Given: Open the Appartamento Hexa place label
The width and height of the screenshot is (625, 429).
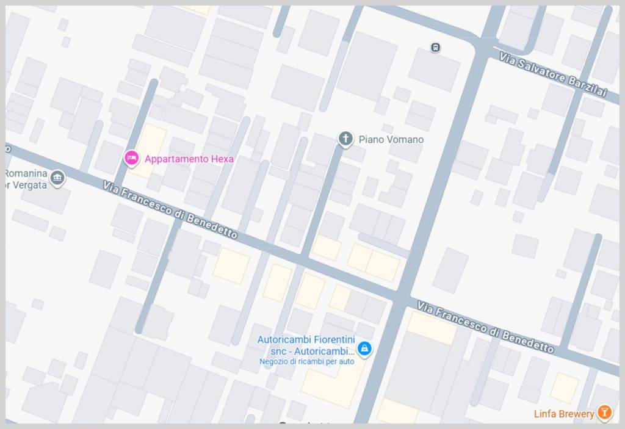Looking at the screenshot, I should [x=189, y=159].
